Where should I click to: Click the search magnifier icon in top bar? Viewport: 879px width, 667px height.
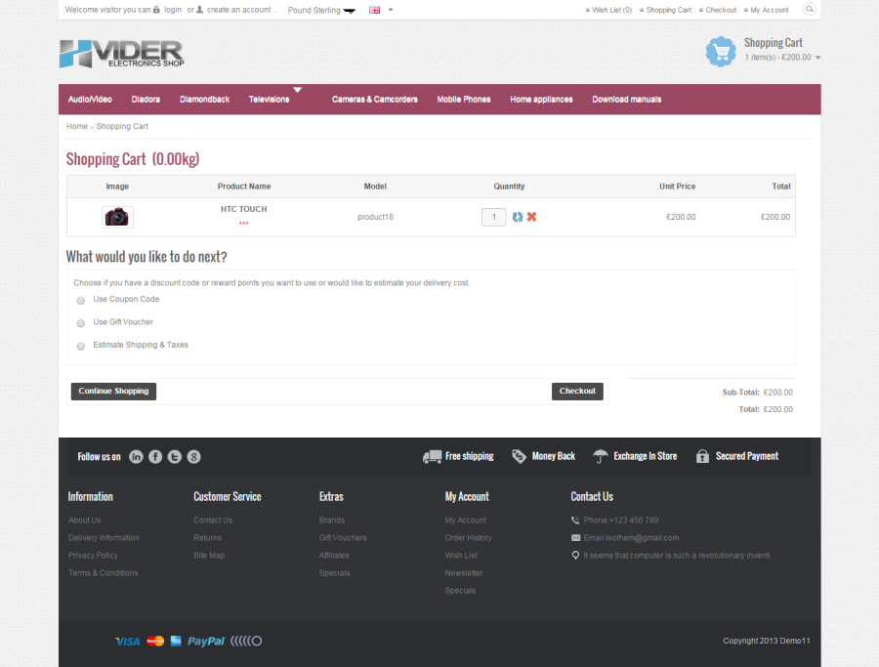tap(809, 9)
